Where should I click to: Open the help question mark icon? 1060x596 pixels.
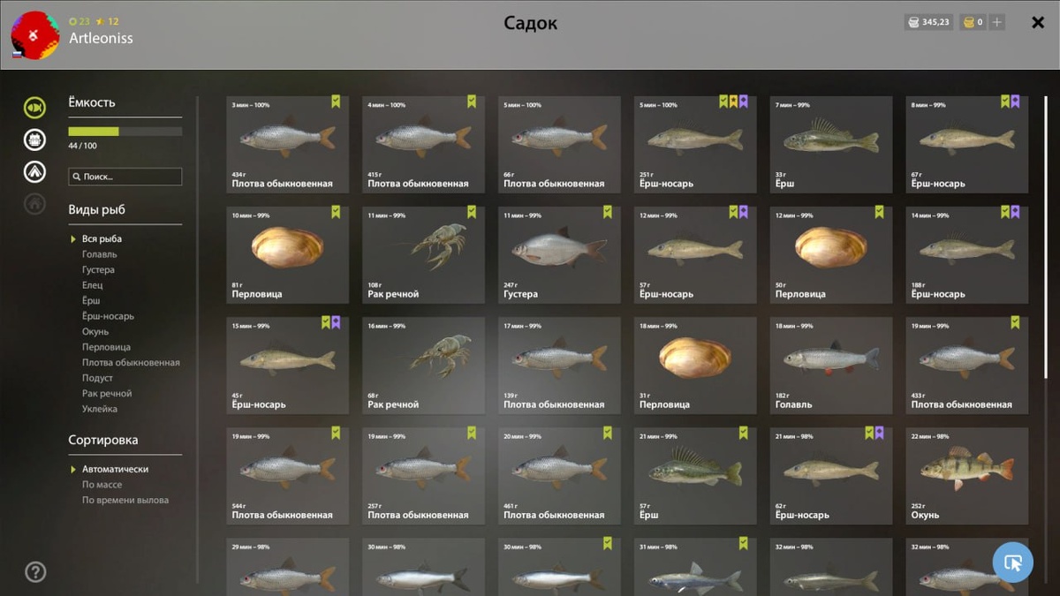35,571
